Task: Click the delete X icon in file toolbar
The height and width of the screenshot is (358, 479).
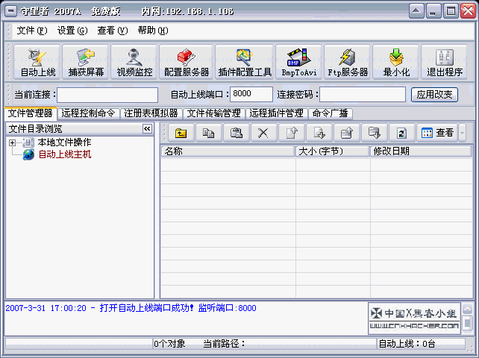Action: point(263,133)
